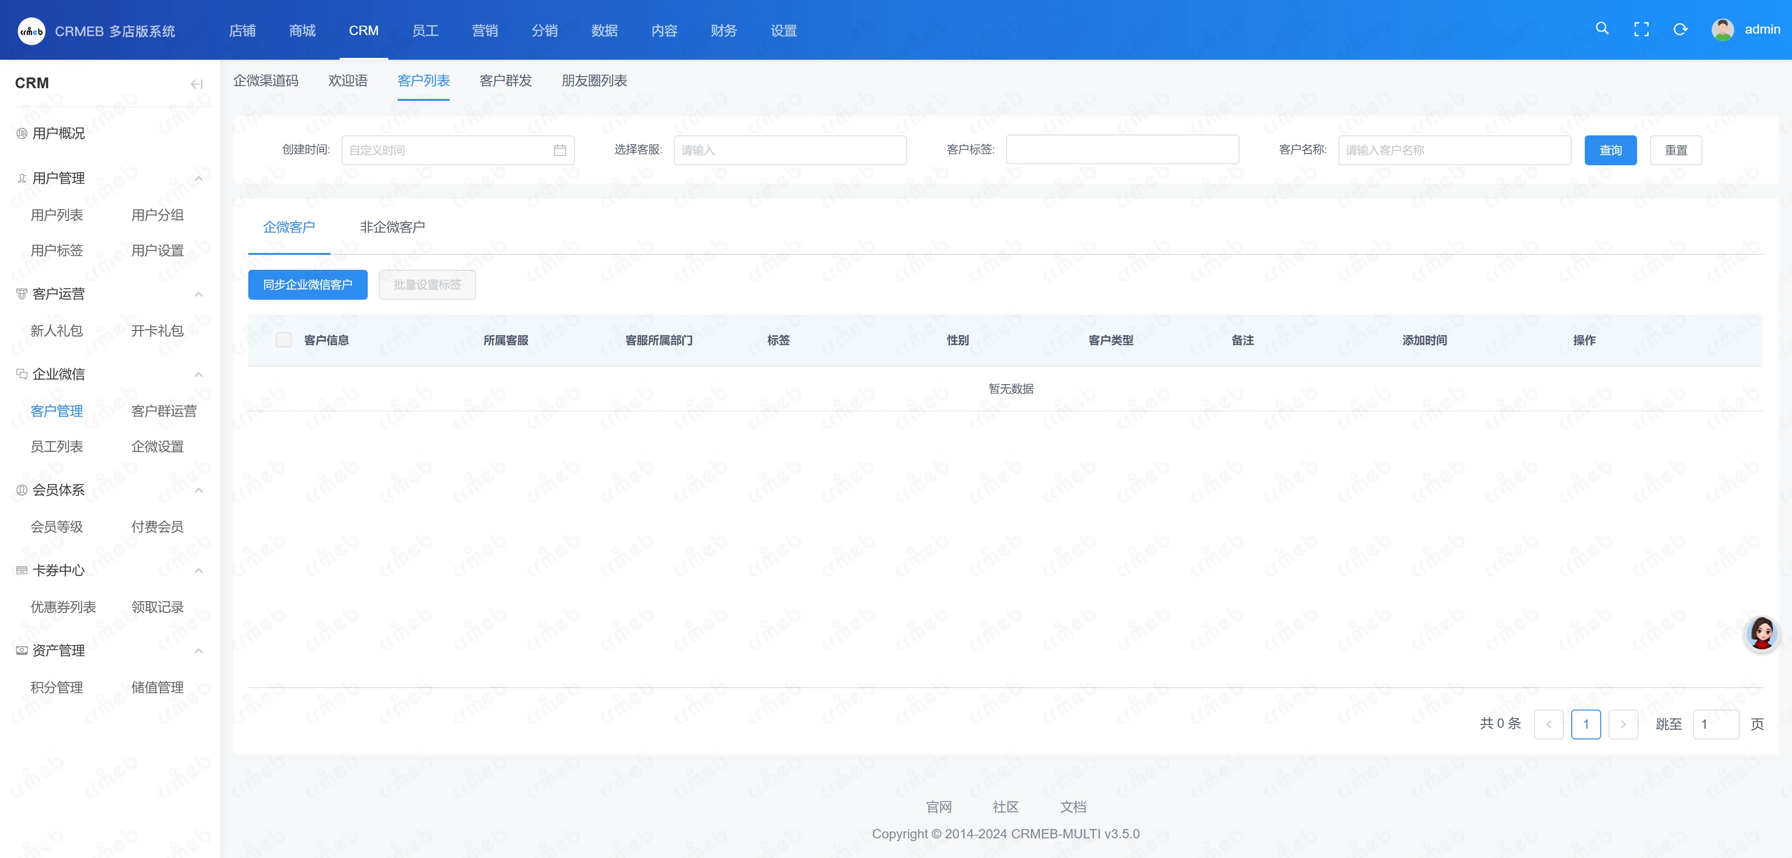Collapse the 会员体系 section chevron

pyautogui.click(x=199, y=491)
